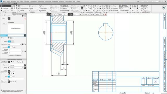Image resolution: width=167 pixels, height=94 pixels.
Task: Toggle the Допуск switch
Action: [x=11, y=42]
